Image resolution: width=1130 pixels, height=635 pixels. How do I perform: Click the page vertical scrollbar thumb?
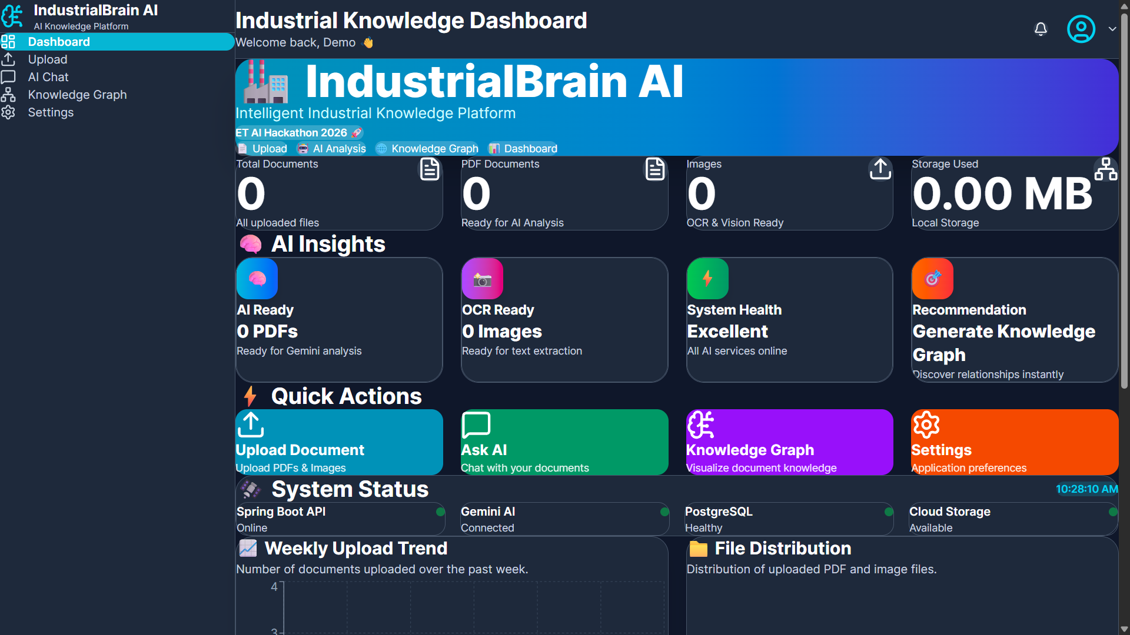pos(1124,200)
